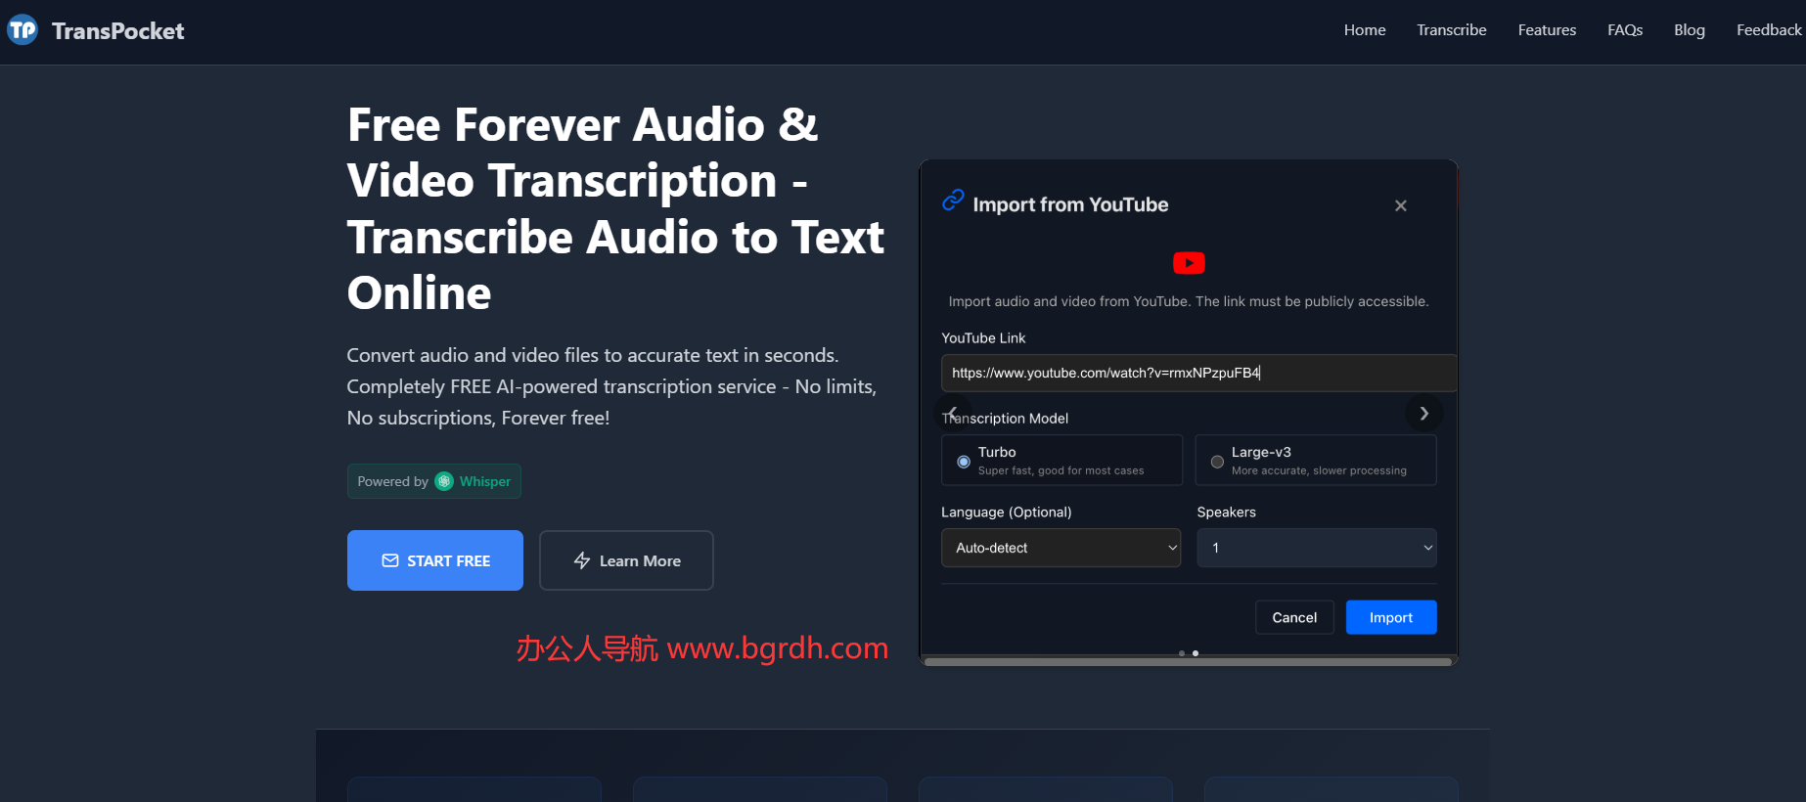This screenshot has width=1806, height=802.
Task: Open Feedback in the navigation bar
Action: (x=1769, y=30)
